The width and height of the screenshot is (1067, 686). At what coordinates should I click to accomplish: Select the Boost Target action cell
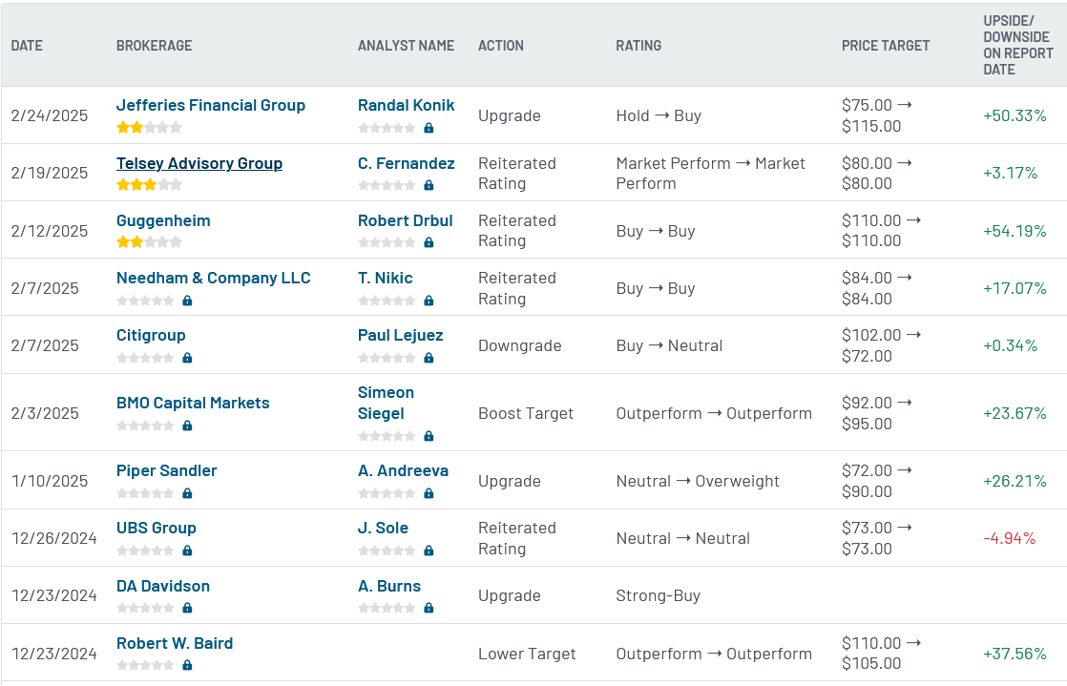point(526,413)
